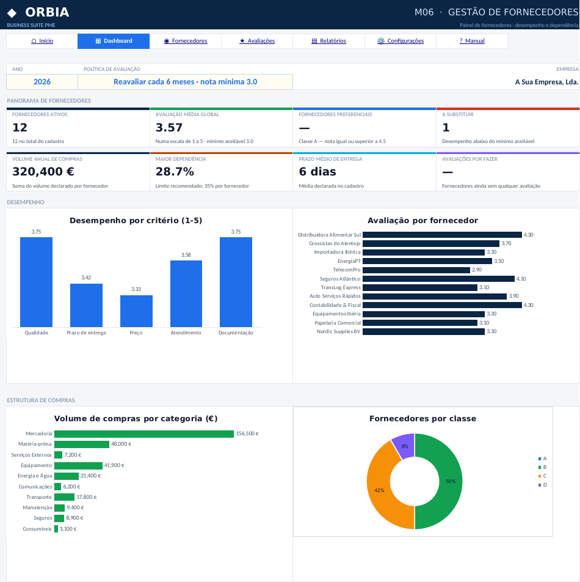580x582 pixels.
Task: Select the year field showing 2026
Action: tap(42, 82)
